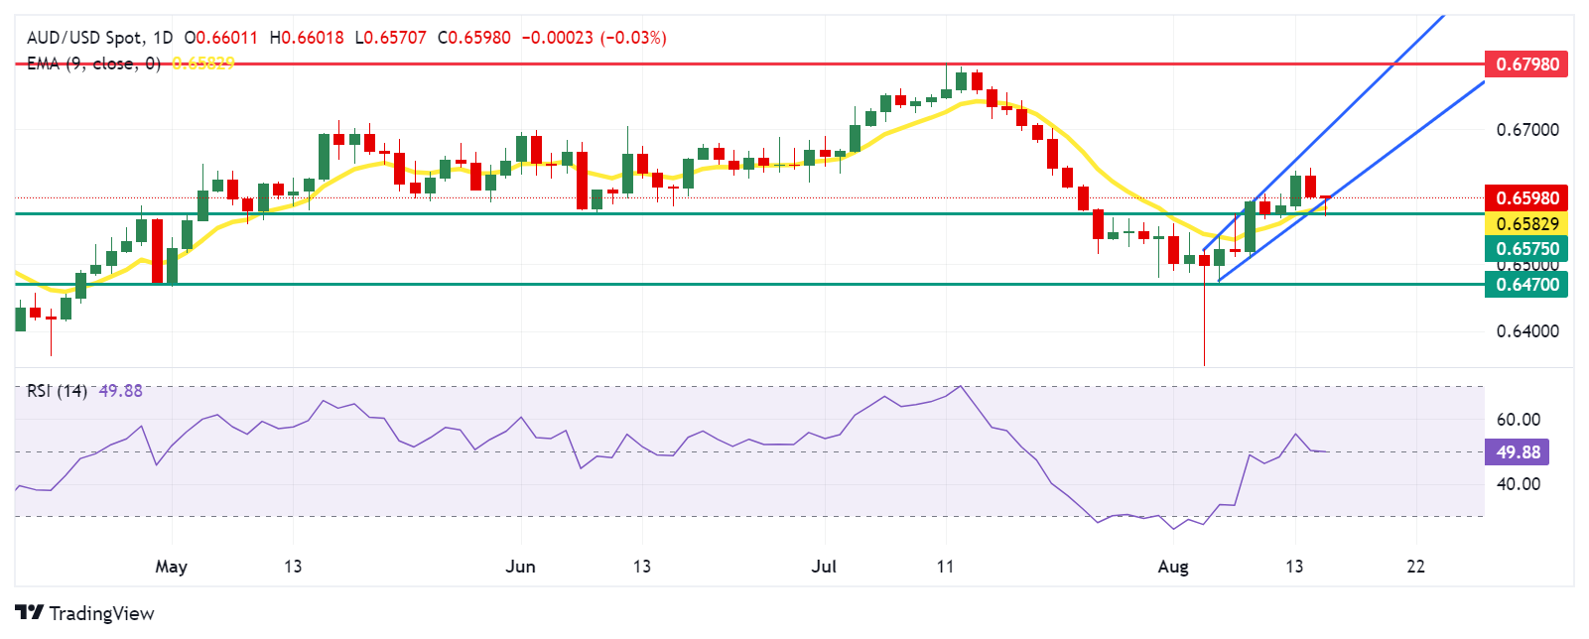This screenshot has height=639, width=1589.
Task: Click the Aug date axis label
Action: [x=1173, y=567]
